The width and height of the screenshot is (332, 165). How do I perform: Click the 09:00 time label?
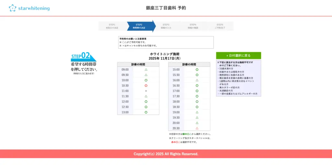(x=125, y=70)
